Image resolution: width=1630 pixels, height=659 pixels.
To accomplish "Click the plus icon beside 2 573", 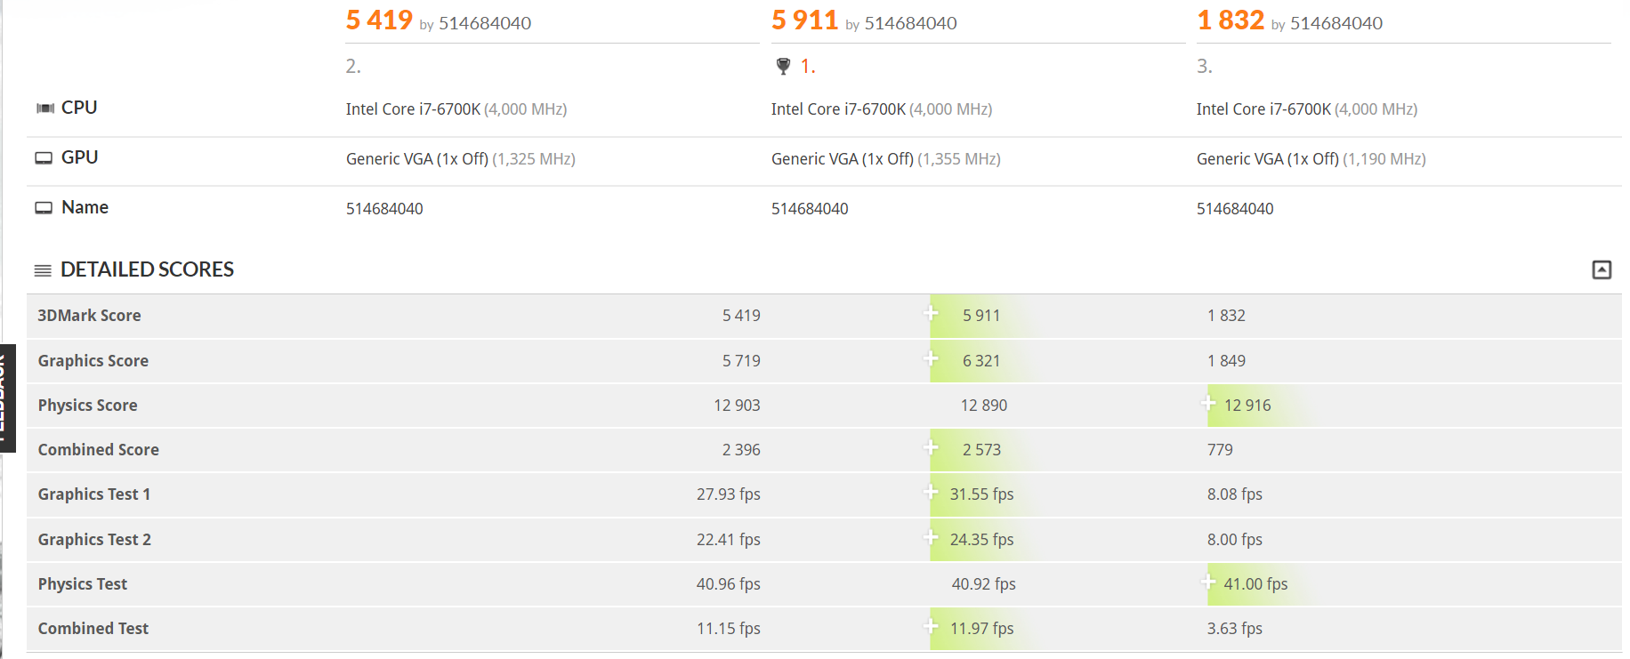I will click(931, 447).
